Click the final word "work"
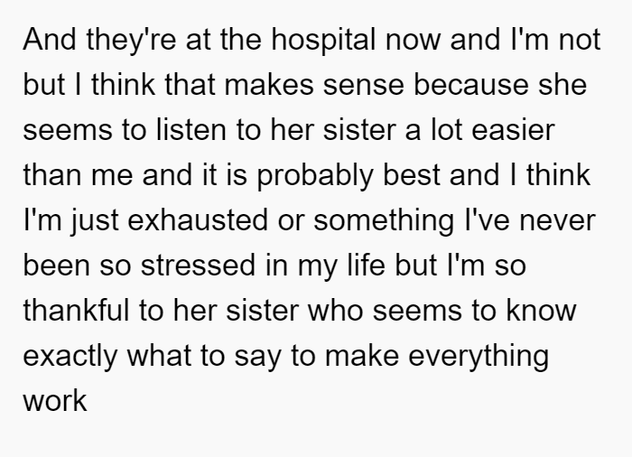Image resolution: width=632 pixels, height=457 pixels. 55,400
